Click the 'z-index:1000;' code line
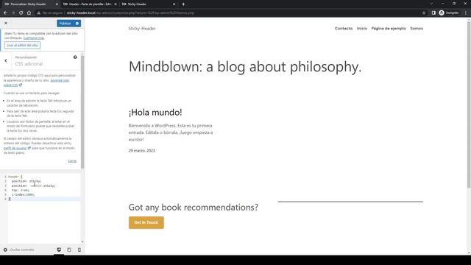Viewport: 471px width, 265px height. 23,194
